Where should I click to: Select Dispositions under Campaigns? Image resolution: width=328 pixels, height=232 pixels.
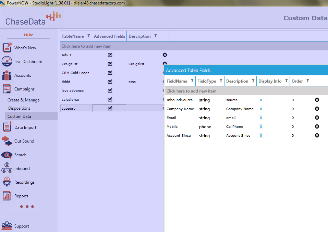pyautogui.click(x=19, y=108)
